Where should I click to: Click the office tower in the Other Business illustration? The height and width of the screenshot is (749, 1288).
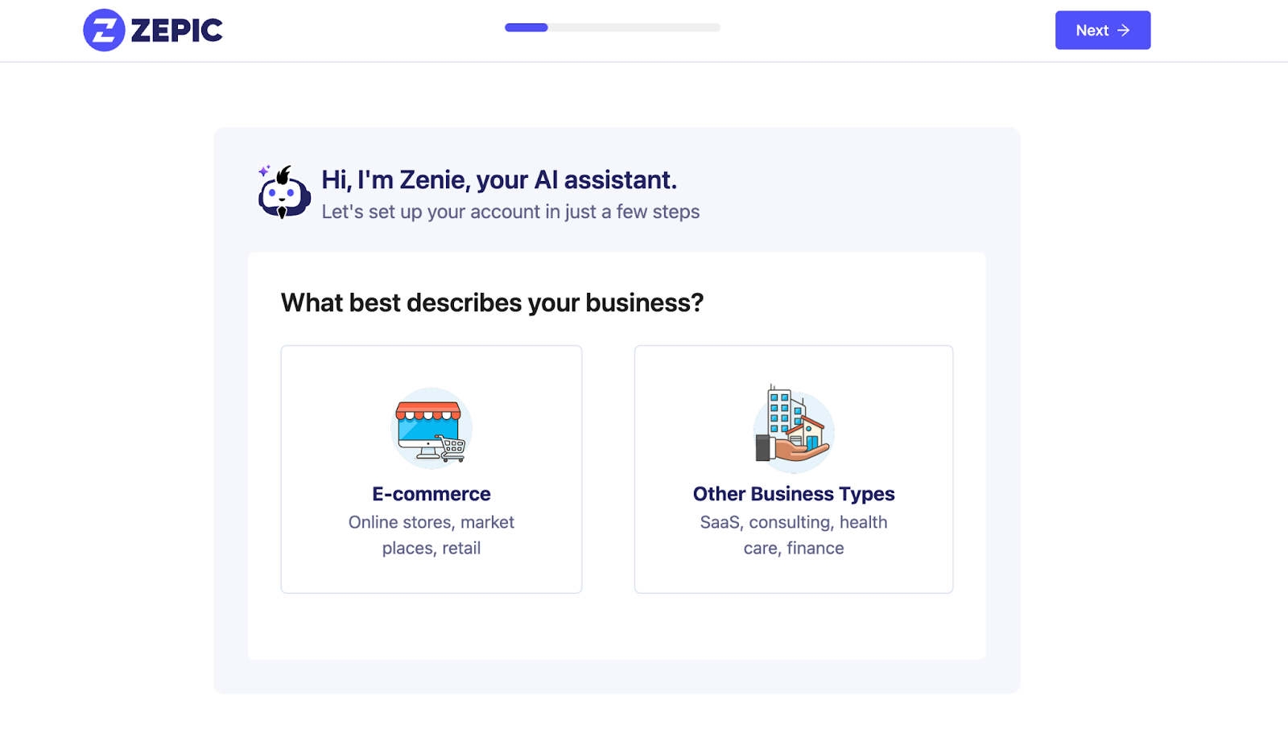coord(779,409)
